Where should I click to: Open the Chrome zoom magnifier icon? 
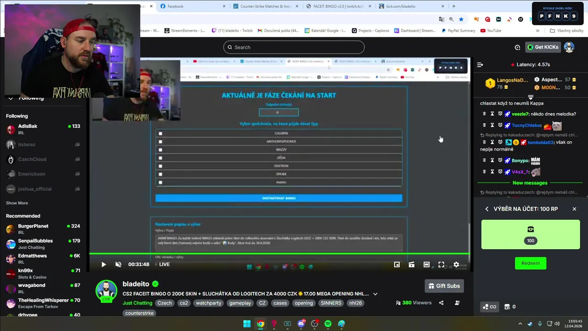point(451,19)
